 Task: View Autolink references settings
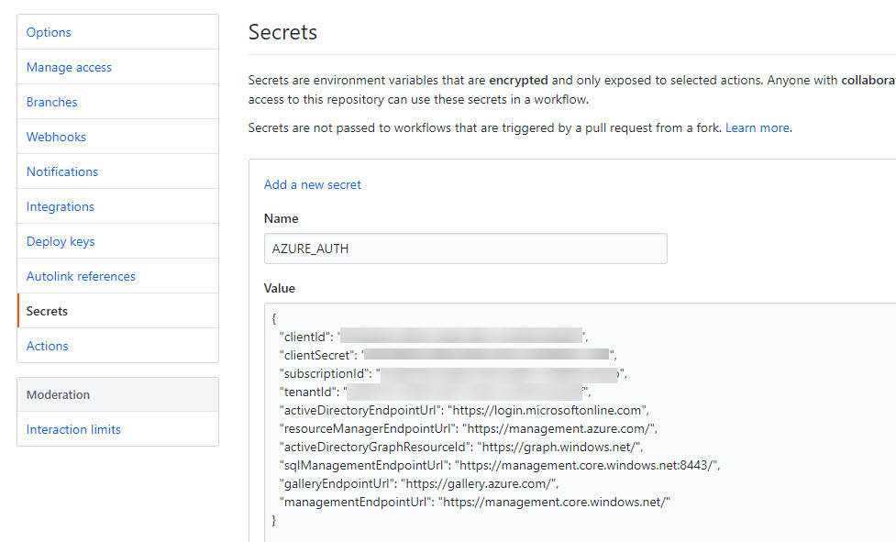[81, 276]
